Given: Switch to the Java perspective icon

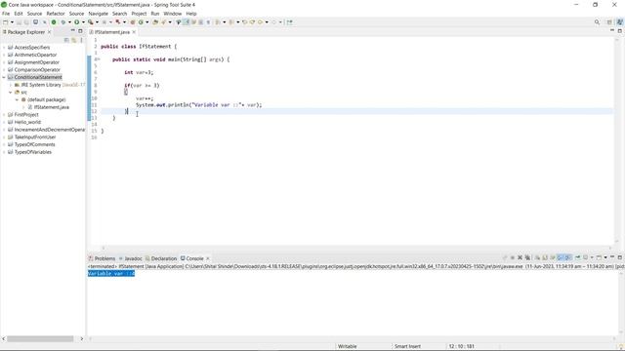Looking at the screenshot, I should (x=619, y=22).
